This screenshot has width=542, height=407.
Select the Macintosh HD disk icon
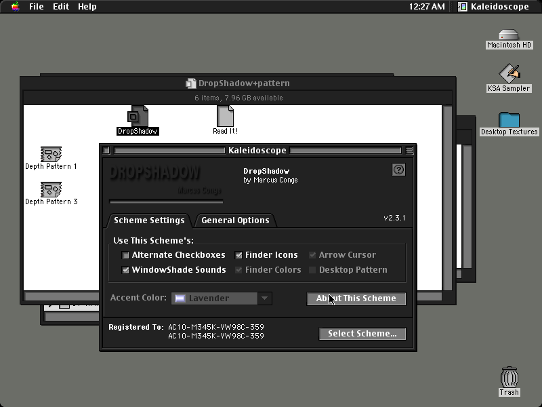(x=509, y=39)
